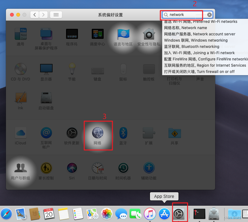Select suggestion Preferred Wi-Fi networks
248x222 pixels.
tap(200, 22)
